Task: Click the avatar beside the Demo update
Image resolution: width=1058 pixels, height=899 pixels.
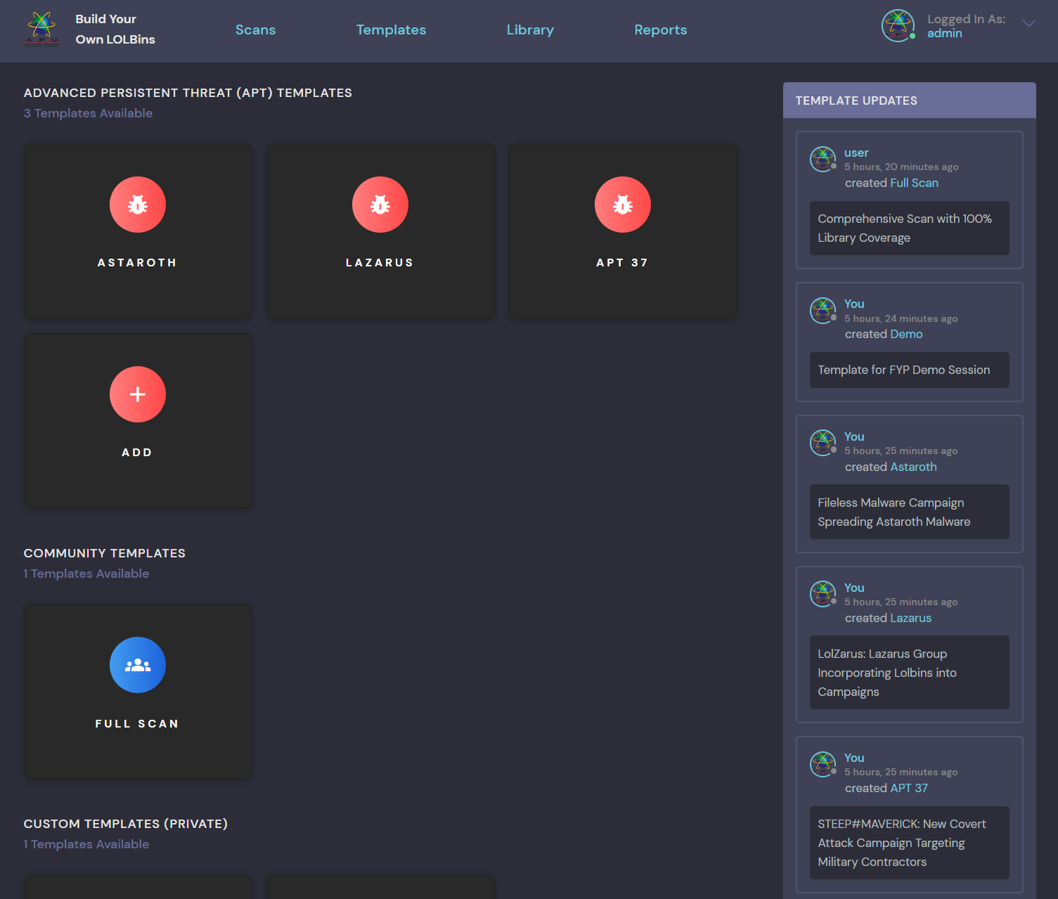Action: point(822,311)
